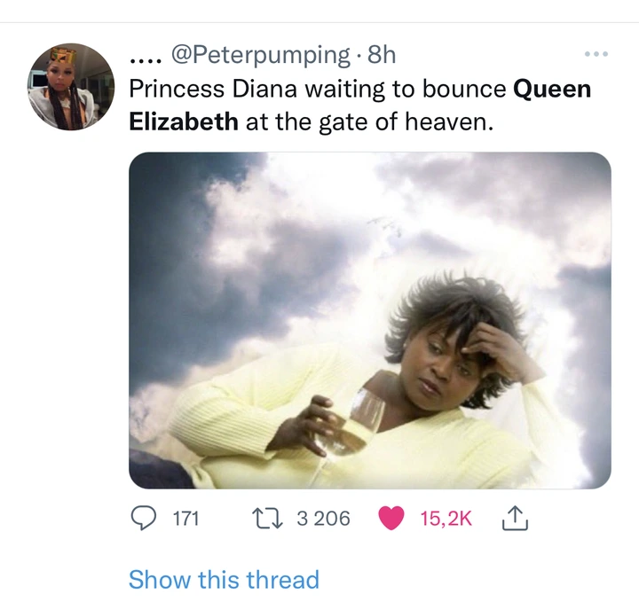Open the three-dot more options menu

pyautogui.click(x=596, y=55)
